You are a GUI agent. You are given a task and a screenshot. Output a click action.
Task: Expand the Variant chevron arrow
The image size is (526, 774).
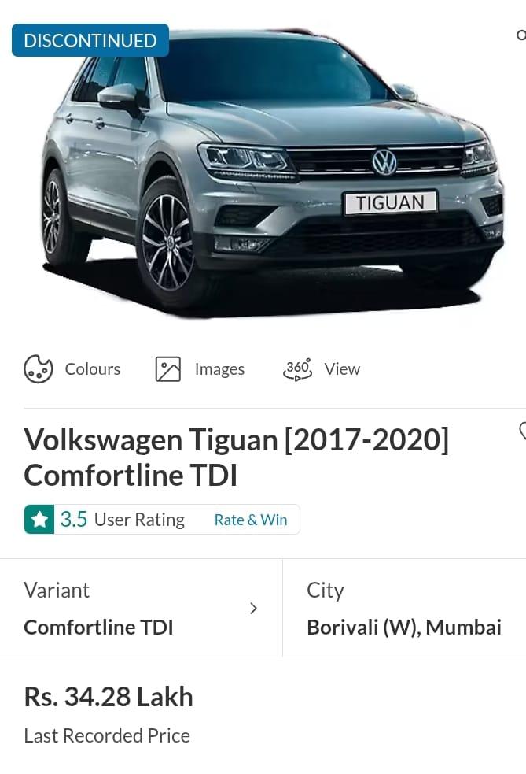[x=253, y=608]
